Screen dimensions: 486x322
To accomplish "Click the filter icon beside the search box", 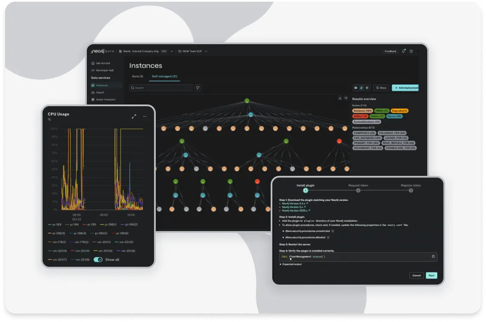I will click(197, 88).
